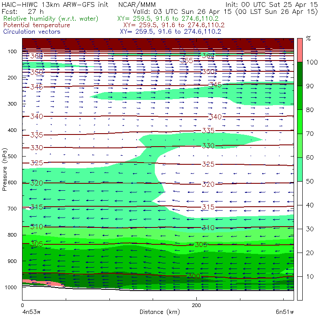The width and height of the screenshot is (320, 320).
Task: Click the '900' tick on the pressure axis
Action: pyautogui.click(x=12, y=261)
